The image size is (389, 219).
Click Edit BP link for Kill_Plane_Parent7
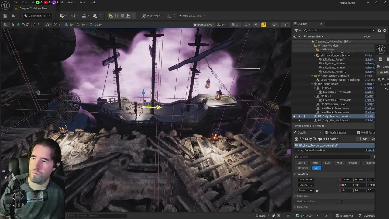click(x=370, y=60)
